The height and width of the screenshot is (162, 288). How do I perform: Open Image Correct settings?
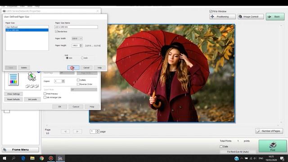tap(251, 17)
